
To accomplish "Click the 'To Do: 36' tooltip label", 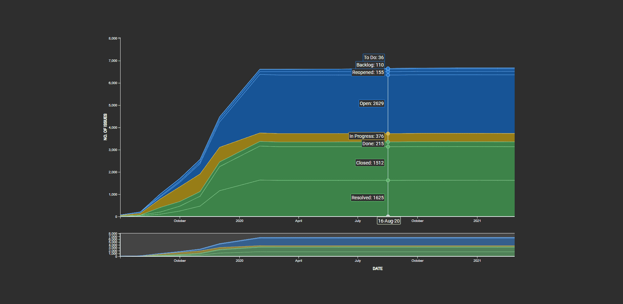I will 374,57.
